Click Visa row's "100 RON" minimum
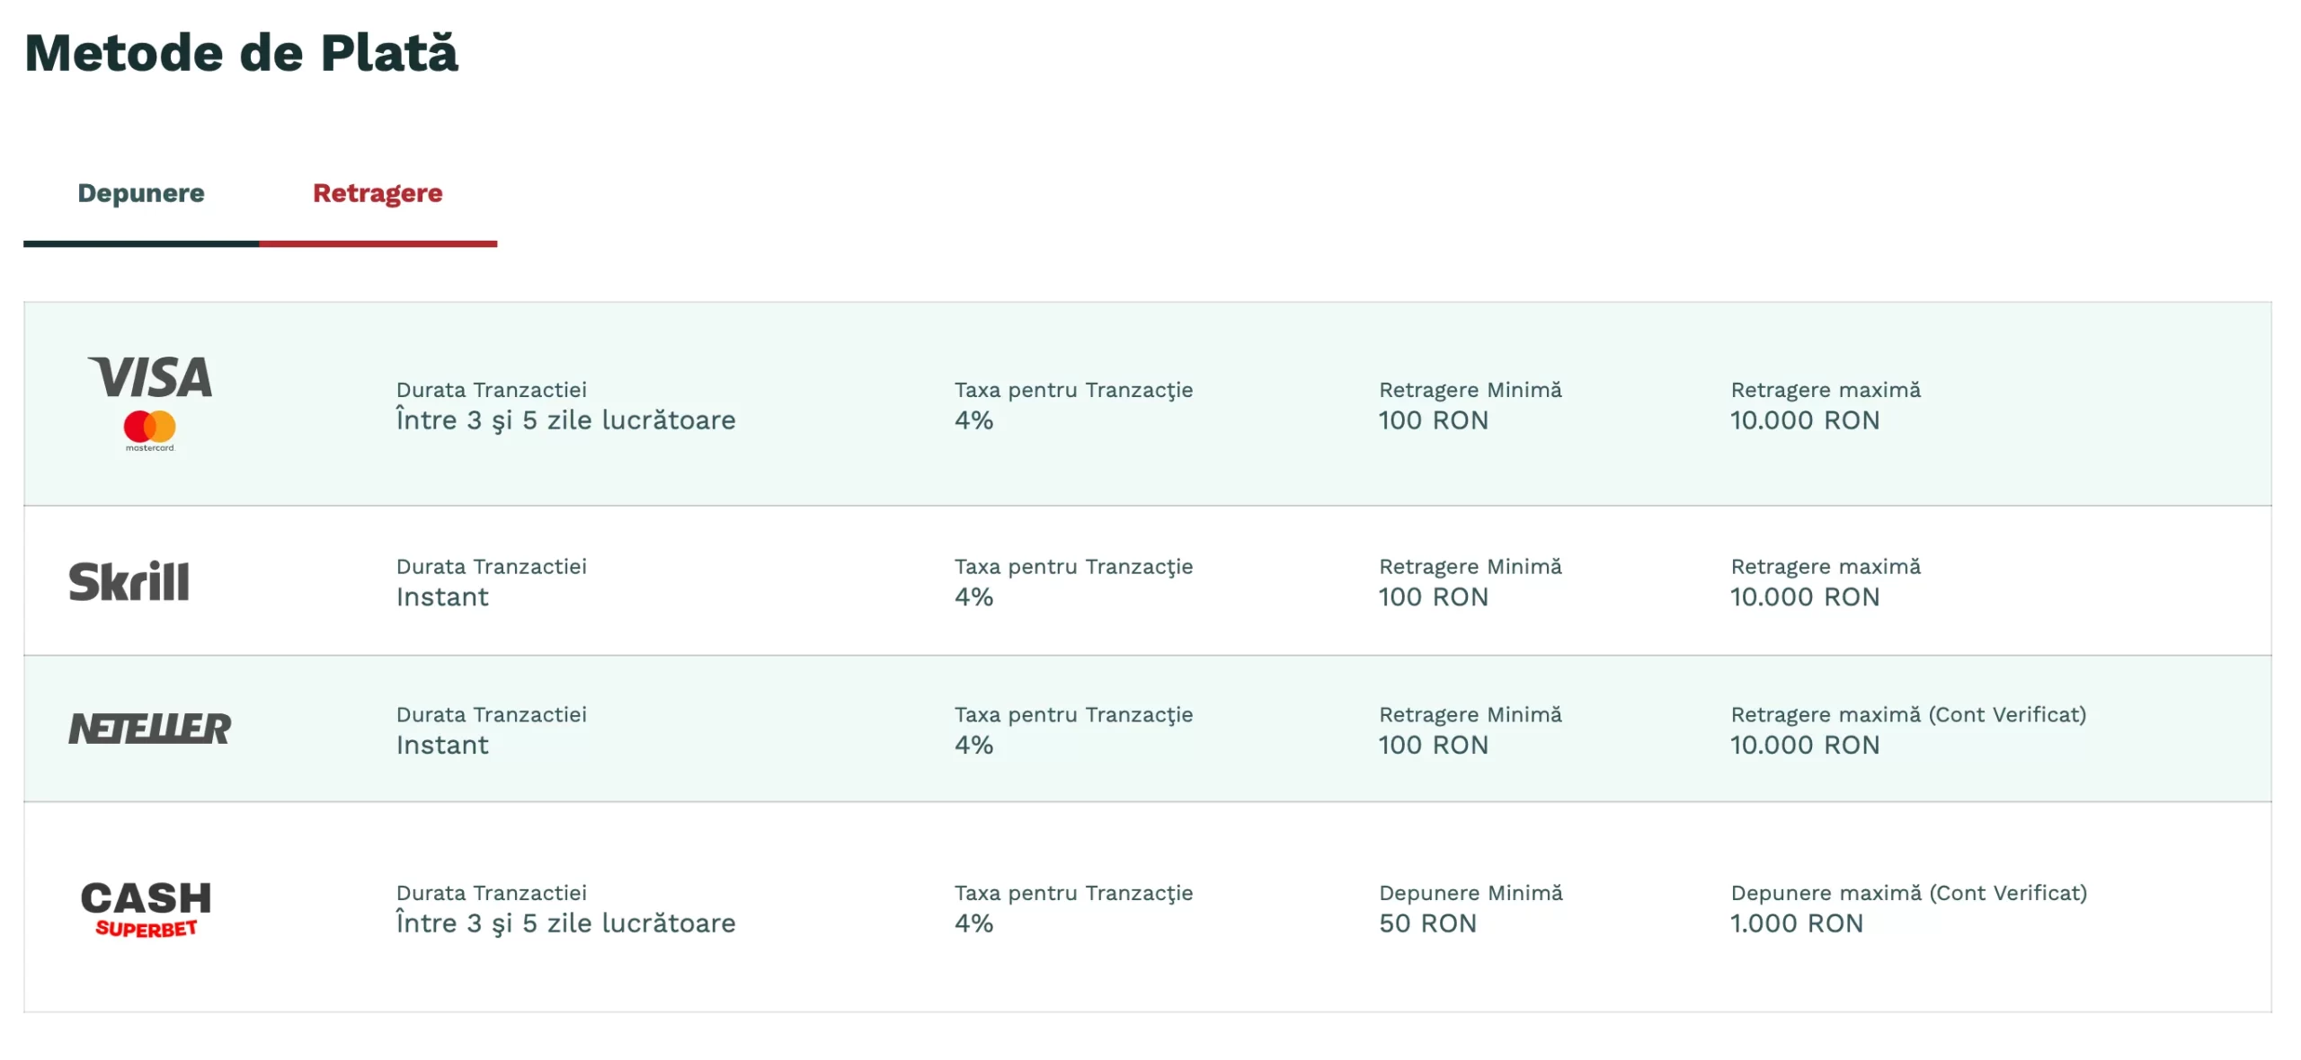 pos(1434,420)
